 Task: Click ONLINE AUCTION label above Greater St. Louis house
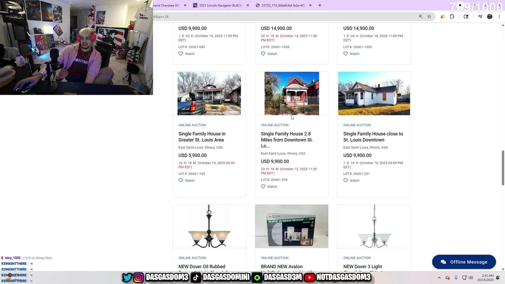click(192, 125)
